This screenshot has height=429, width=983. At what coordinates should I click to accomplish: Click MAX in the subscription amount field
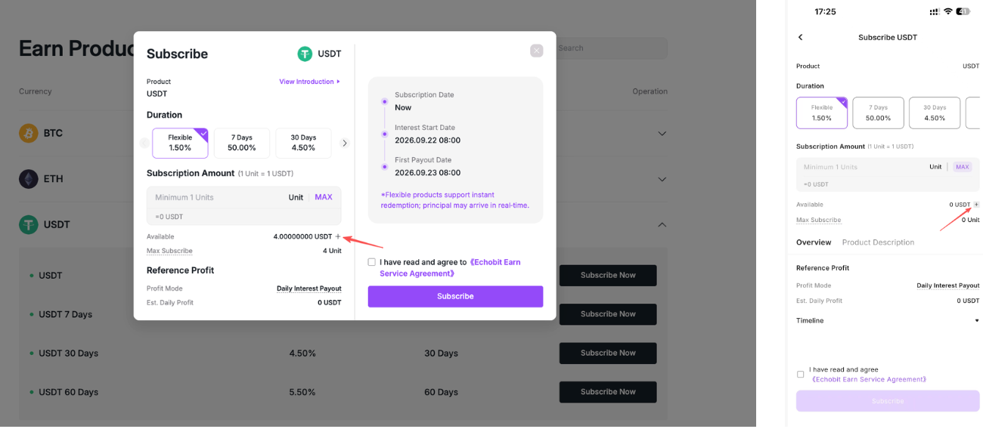(324, 197)
